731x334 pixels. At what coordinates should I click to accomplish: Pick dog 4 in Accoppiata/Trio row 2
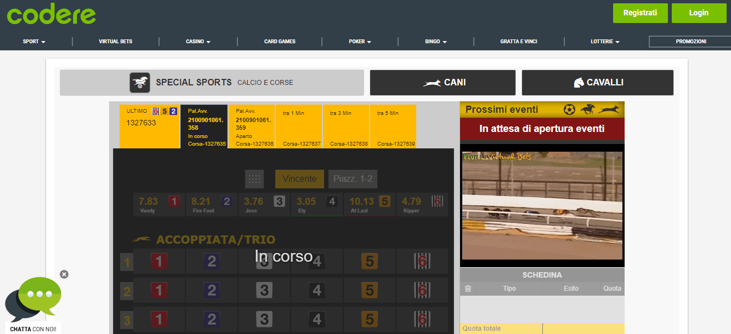(x=317, y=290)
